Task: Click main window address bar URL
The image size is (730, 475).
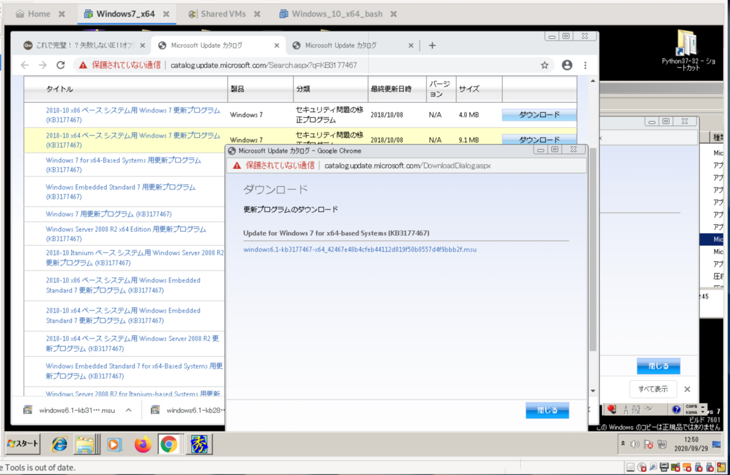Action: pos(263,65)
